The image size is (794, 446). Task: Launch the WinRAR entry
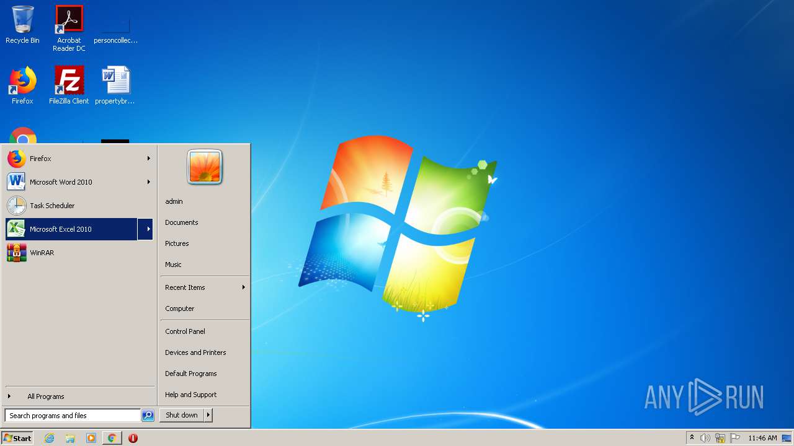click(79, 253)
